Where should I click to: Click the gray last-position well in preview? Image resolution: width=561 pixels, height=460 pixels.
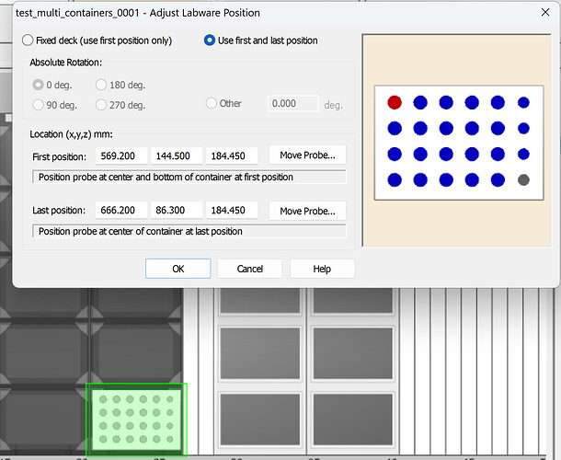tap(523, 179)
